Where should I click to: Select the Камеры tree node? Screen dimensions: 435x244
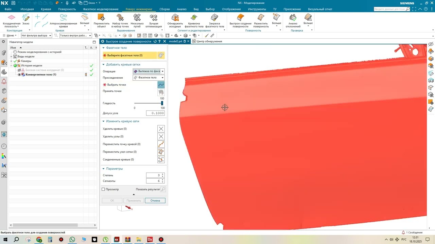point(26,61)
